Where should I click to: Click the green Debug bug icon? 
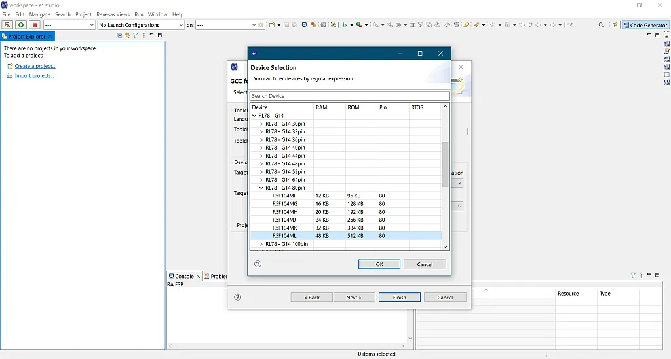click(x=345, y=25)
